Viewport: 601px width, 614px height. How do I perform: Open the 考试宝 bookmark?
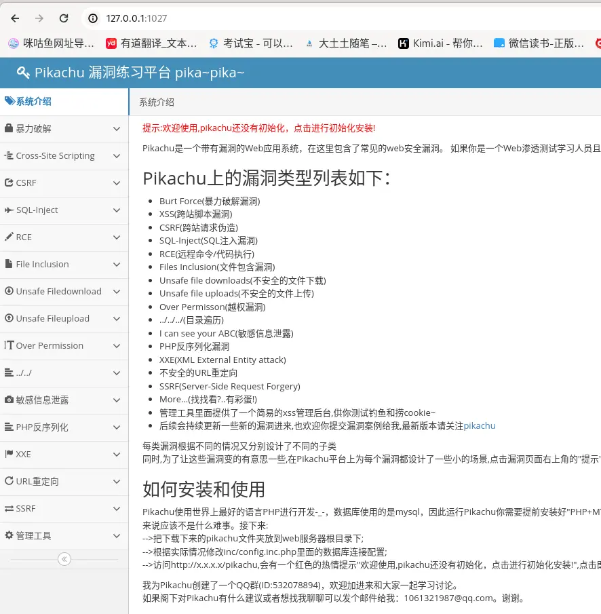(x=251, y=43)
